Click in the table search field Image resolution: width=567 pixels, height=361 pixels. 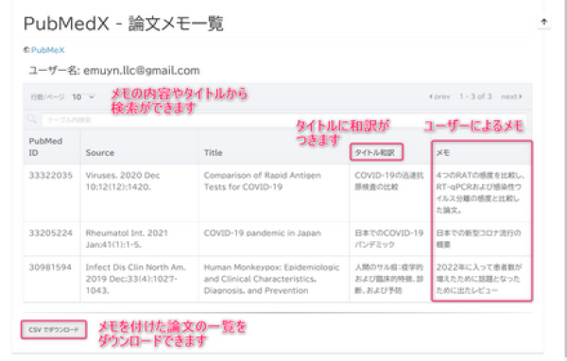point(283,120)
